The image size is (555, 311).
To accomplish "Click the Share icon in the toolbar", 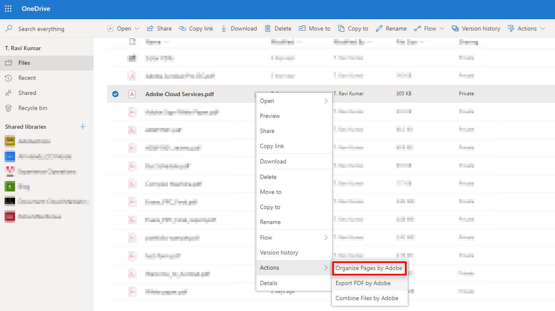I will [x=150, y=28].
